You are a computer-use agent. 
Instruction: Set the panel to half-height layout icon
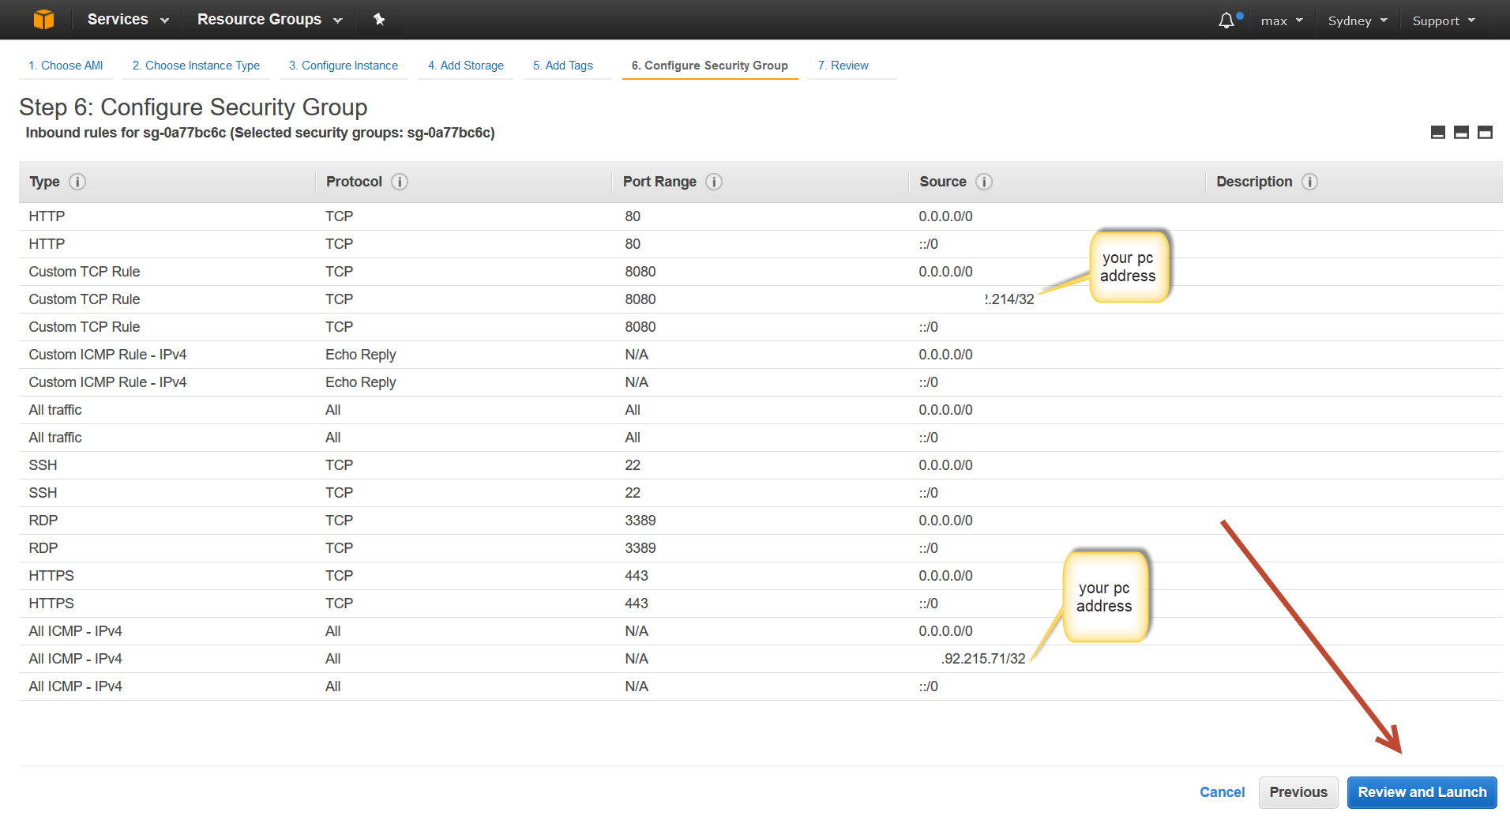1461,133
